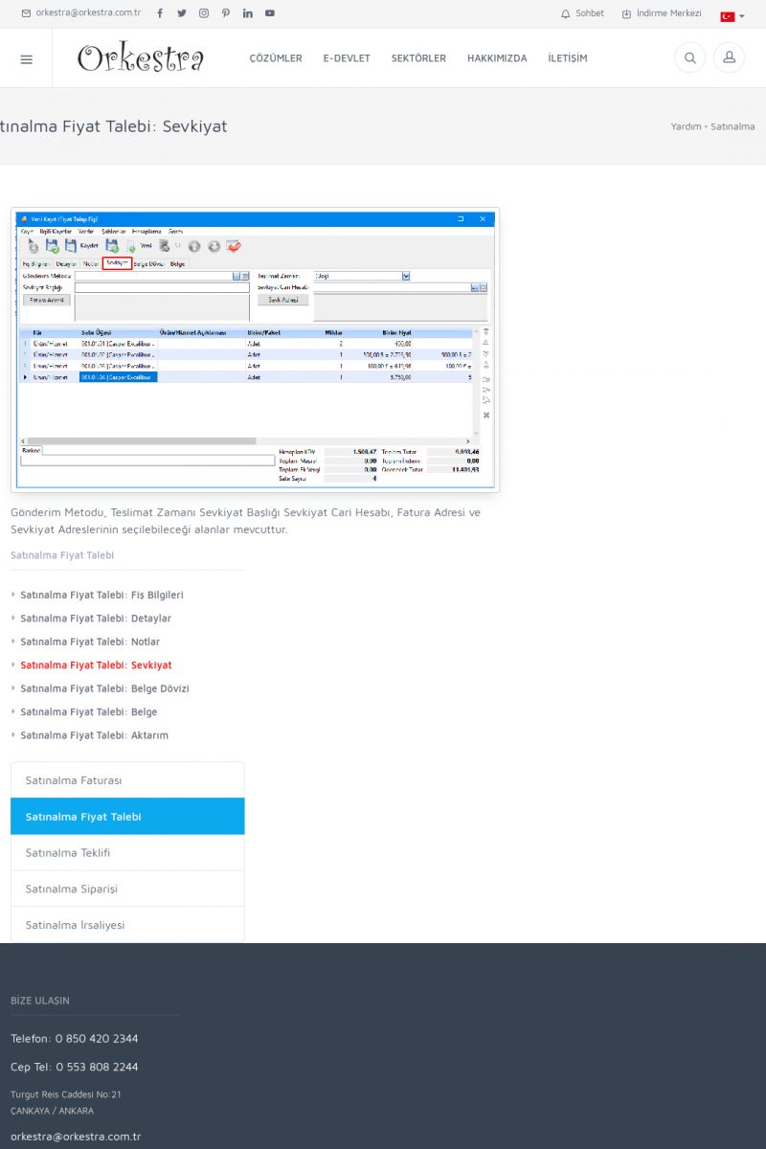Open the user account icon
The height and width of the screenshot is (1149, 766).
[x=729, y=58]
